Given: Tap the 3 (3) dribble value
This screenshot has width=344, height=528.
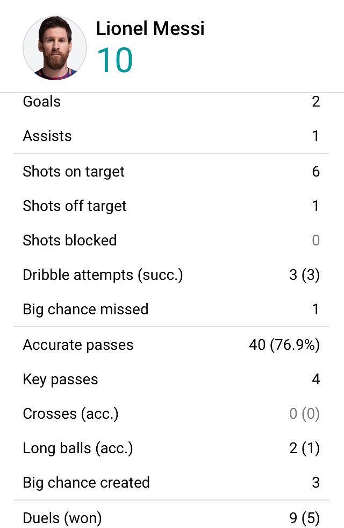Looking at the screenshot, I should point(304,275).
